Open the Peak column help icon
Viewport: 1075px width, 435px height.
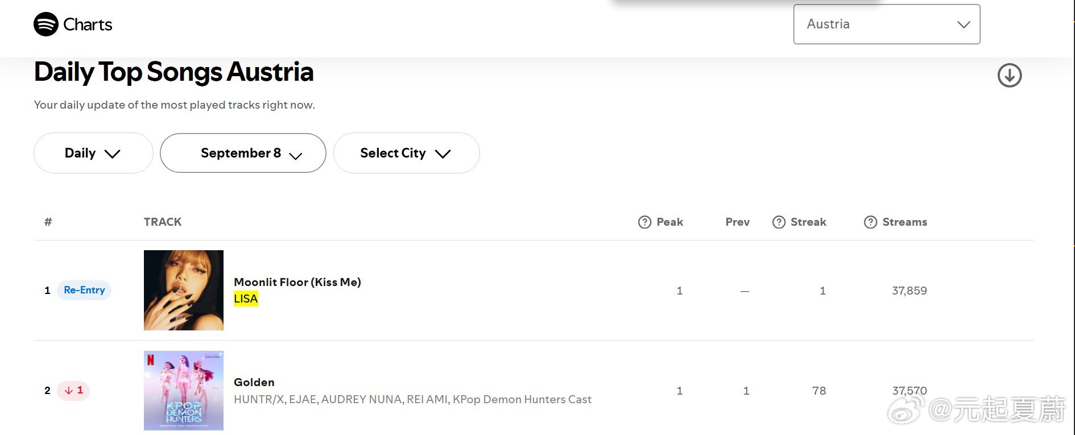coord(644,222)
